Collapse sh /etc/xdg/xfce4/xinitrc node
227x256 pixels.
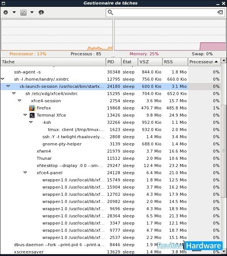point(14,94)
